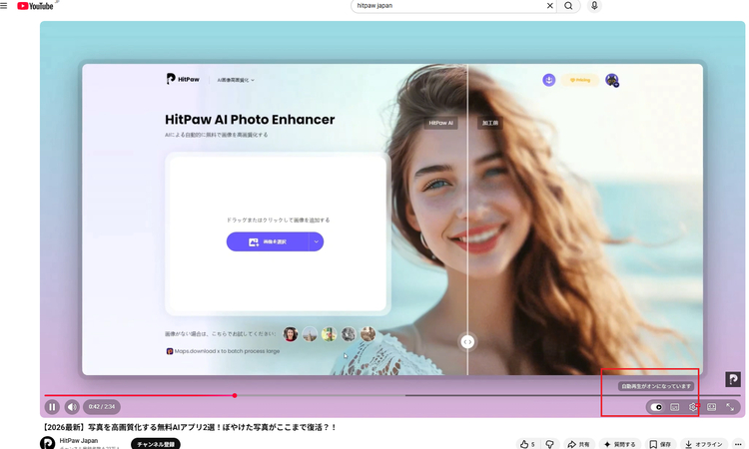Switch to theater mode
The image size is (749, 449).
pos(712,407)
